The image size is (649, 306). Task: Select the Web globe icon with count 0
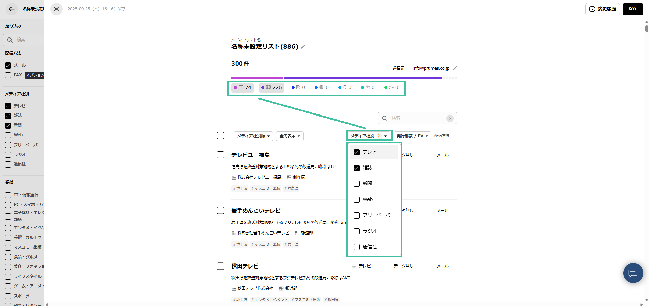321,87
